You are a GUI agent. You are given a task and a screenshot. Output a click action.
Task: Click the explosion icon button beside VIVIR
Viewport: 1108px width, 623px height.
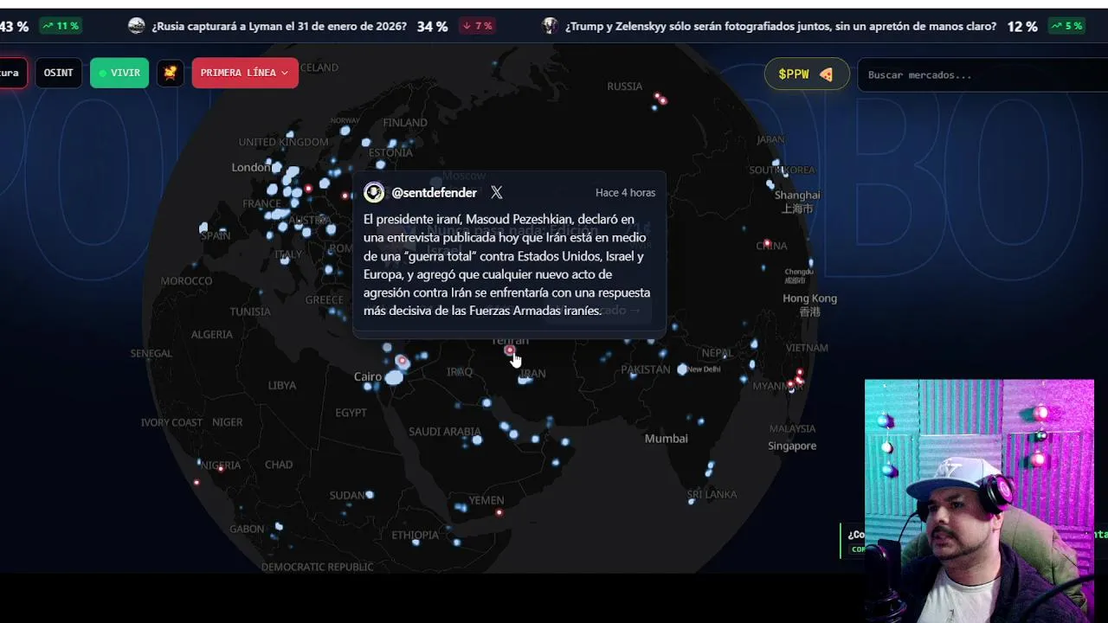pyautogui.click(x=171, y=73)
